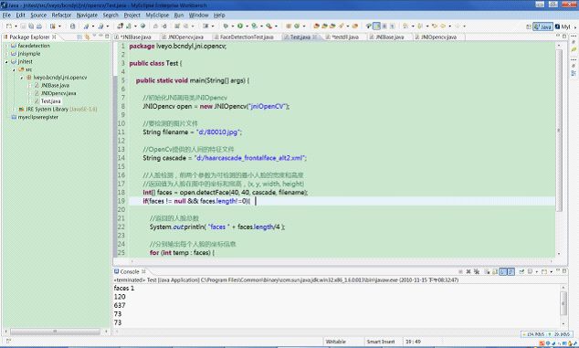Screen dimensions: 579x348
Task: Open the MyEclipse menu
Action: point(157,16)
